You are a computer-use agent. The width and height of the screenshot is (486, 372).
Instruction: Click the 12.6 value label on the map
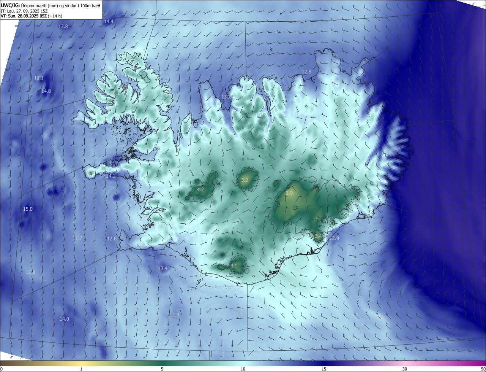(112, 239)
